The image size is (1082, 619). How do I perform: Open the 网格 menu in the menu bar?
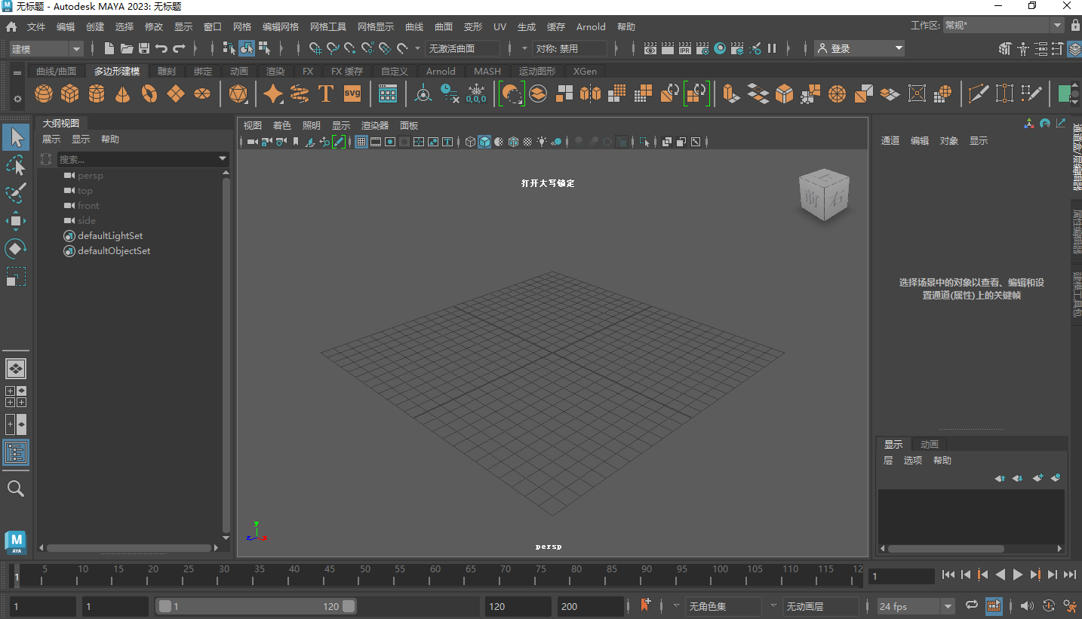point(241,26)
